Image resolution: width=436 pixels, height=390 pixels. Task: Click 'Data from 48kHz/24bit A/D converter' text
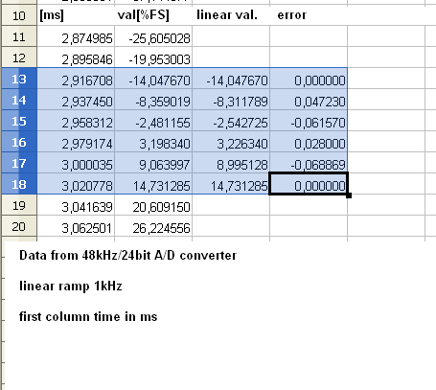pyautogui.click(x=127, y=256)
